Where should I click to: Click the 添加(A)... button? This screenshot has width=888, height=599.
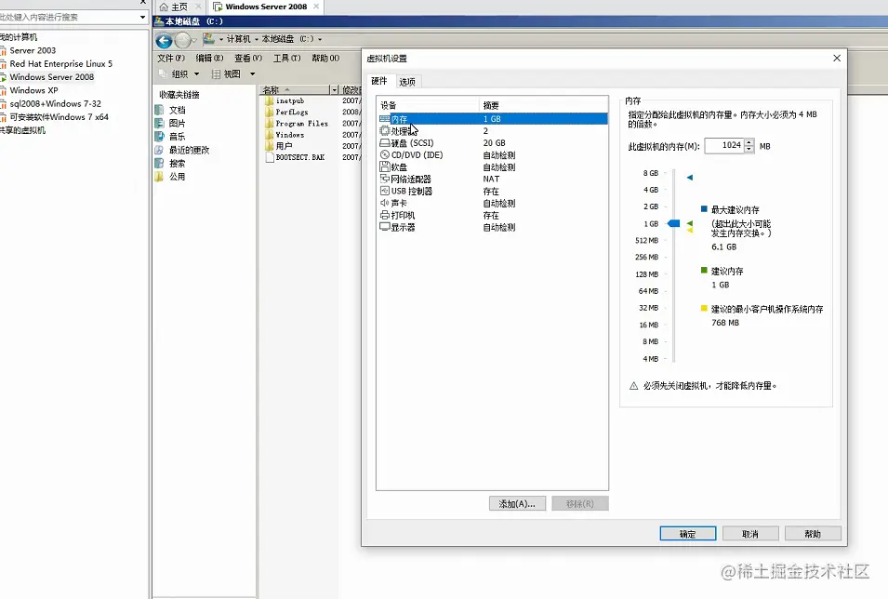(x=517, y=504)
